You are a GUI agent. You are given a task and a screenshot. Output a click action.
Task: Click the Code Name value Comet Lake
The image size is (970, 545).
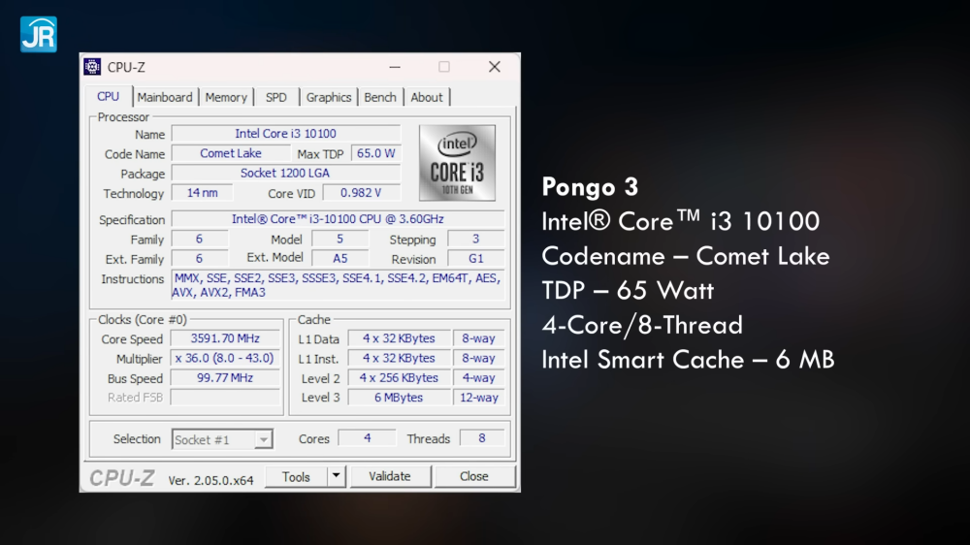pos(231,153)
